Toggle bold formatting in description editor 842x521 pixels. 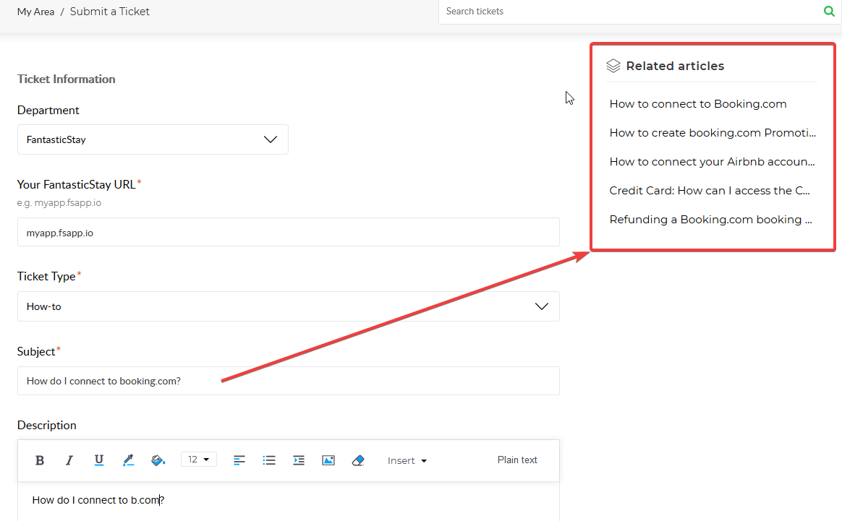(x=40, y=460)
